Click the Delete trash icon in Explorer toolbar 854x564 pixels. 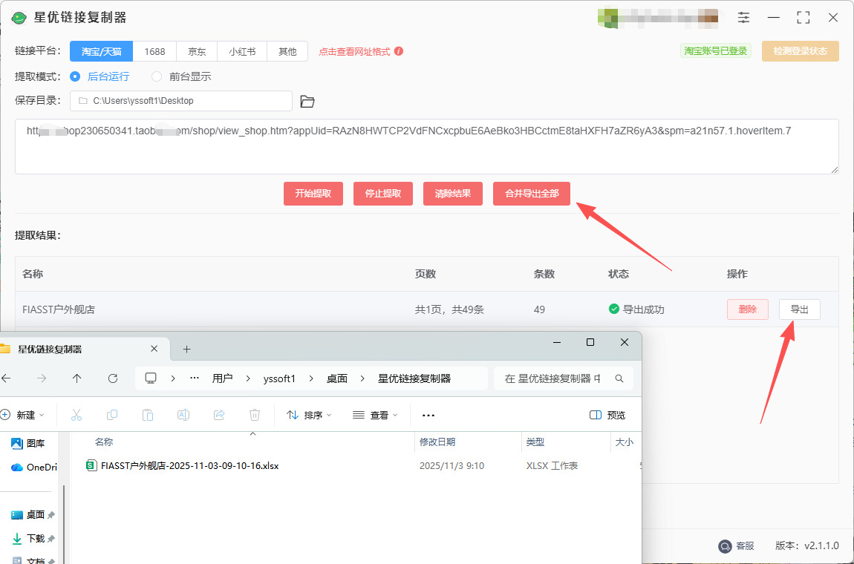tap(255, 415)
